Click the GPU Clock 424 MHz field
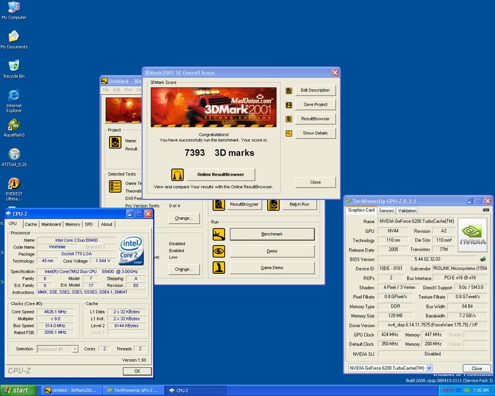The height and width of the screenshot is (396, 495). tap(390, 335)
